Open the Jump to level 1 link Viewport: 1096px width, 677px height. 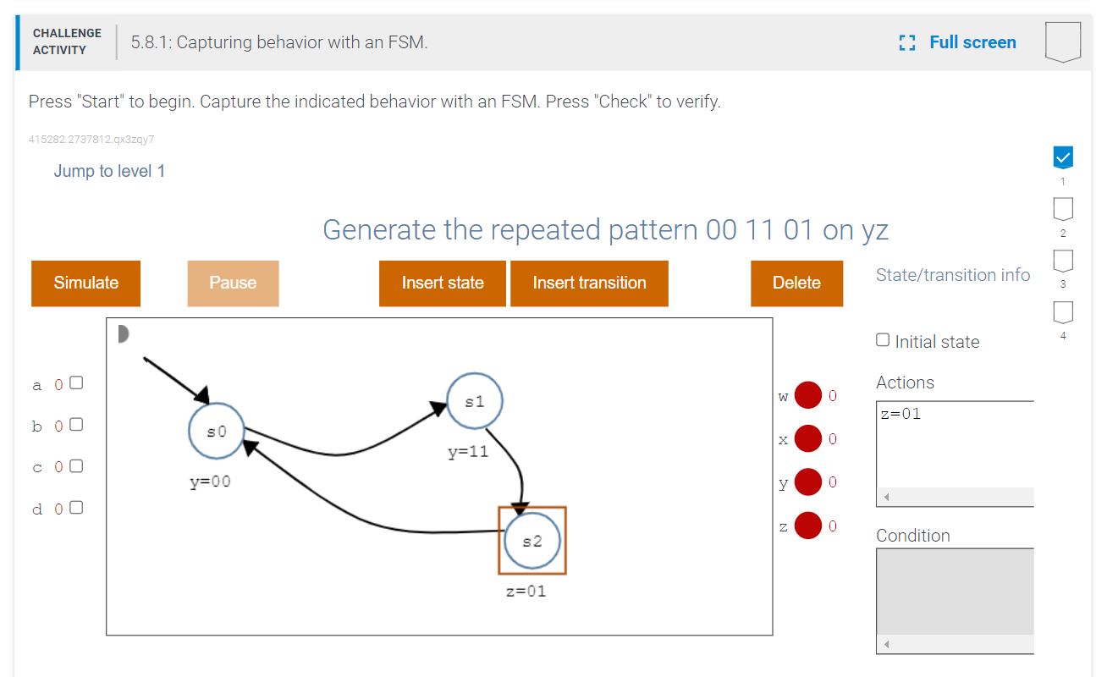(x=109, y=171)
